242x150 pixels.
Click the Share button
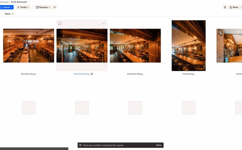[x=234, y=7]
